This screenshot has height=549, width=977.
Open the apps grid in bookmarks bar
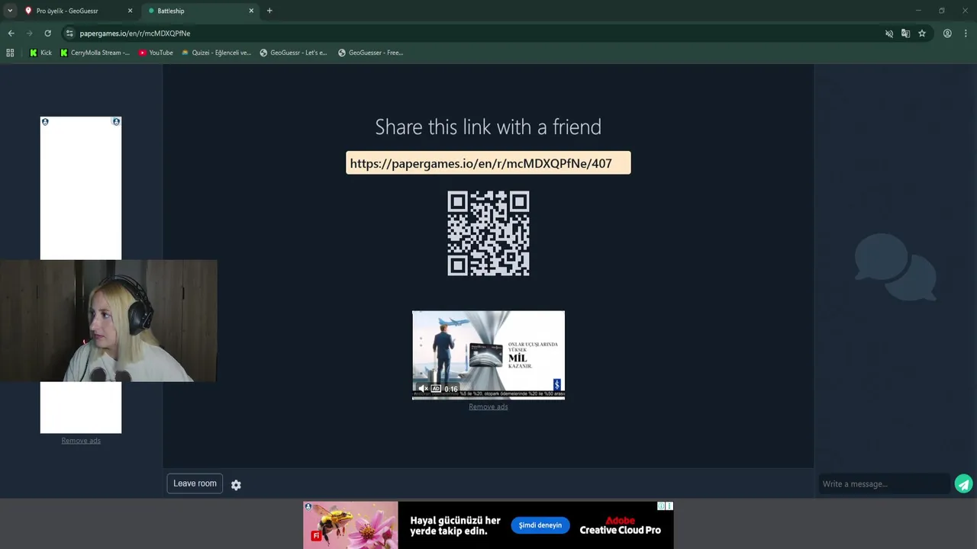point(10,53)
